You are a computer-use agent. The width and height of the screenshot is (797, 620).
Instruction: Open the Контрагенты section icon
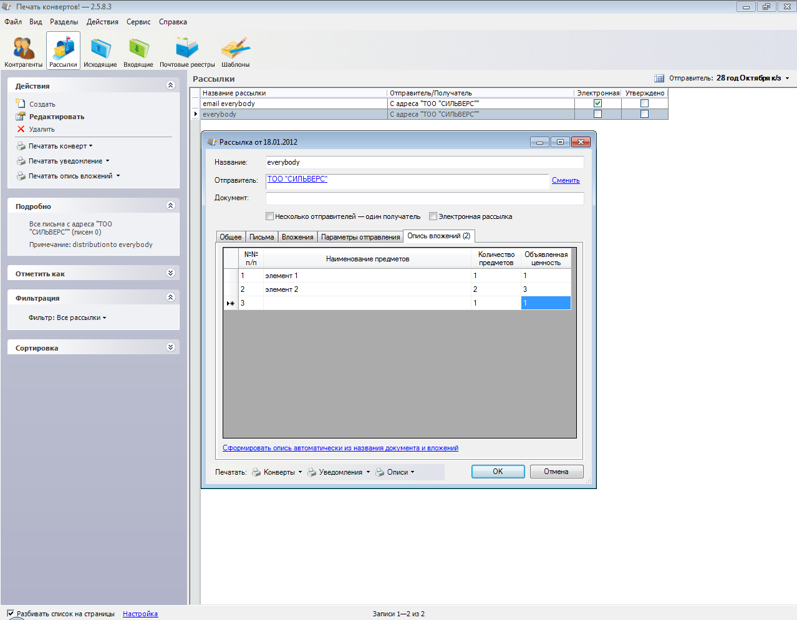click(x=24, y=49)
